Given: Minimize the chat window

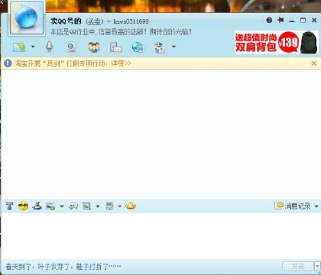Looking at the screenshot, I should (x=291, y=21).
